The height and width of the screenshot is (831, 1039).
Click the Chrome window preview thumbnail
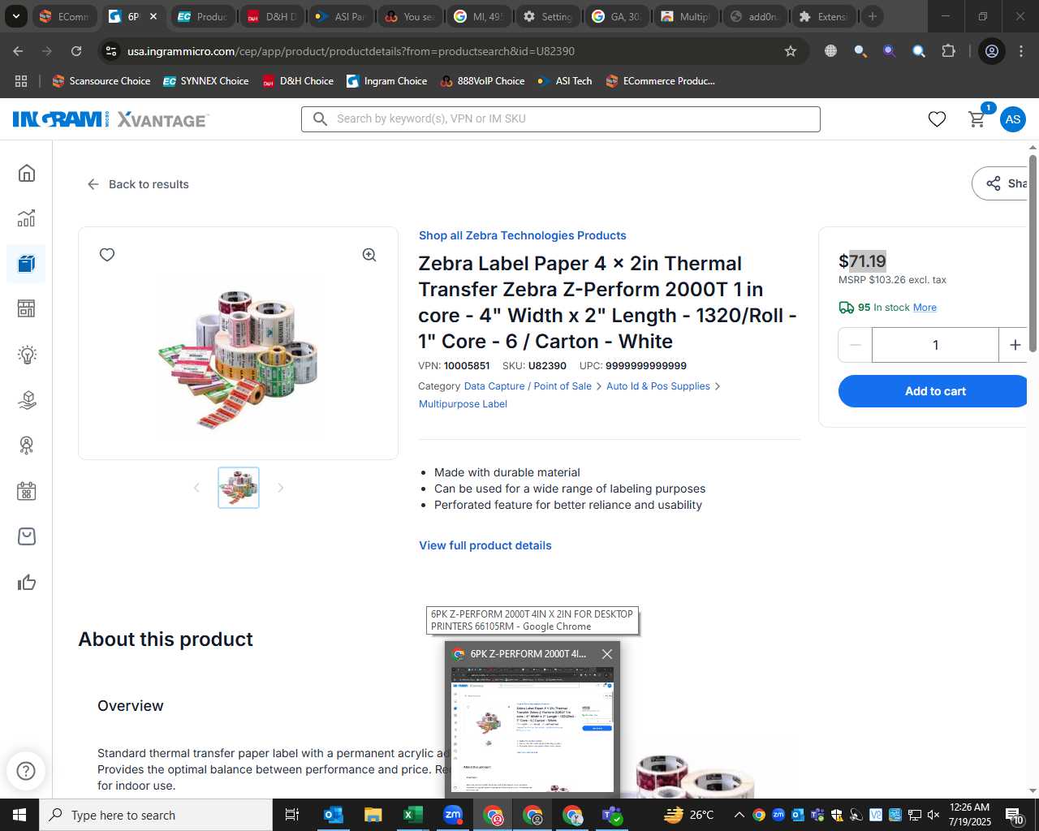[x=532, y=730]
